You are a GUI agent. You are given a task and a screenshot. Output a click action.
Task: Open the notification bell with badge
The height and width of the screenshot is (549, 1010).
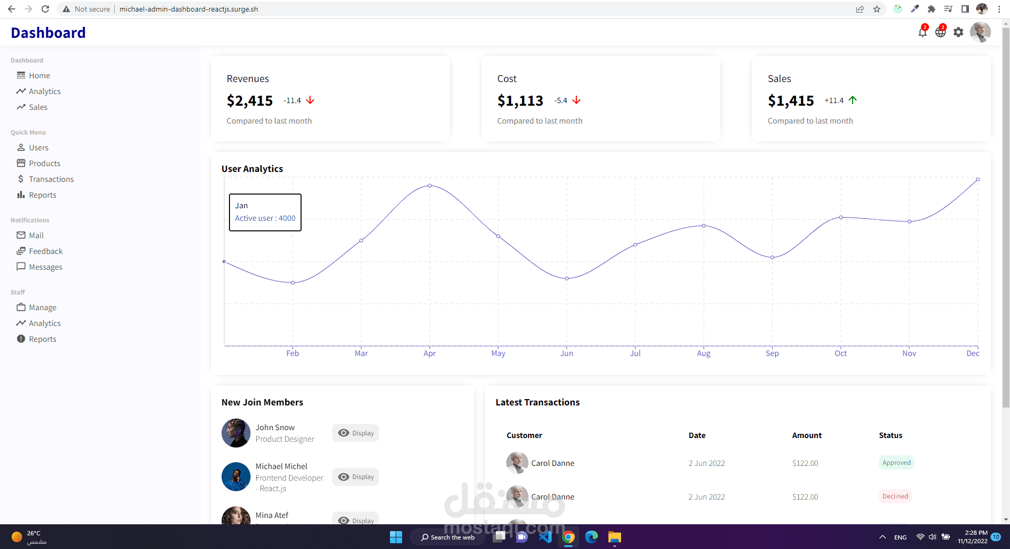pos(922,32)
